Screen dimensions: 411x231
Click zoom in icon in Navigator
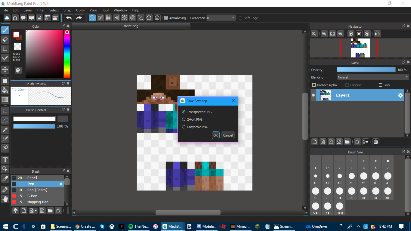[324, 34]
